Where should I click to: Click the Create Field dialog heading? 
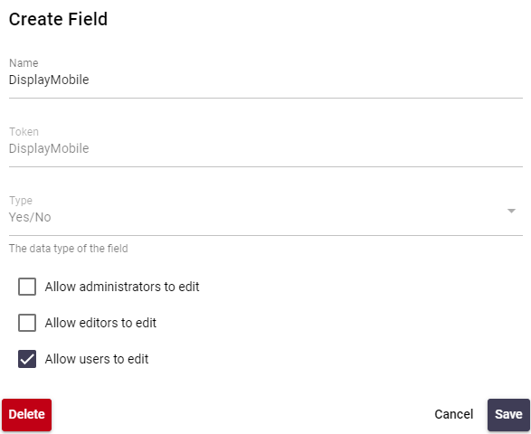click(x=58, y=19)
